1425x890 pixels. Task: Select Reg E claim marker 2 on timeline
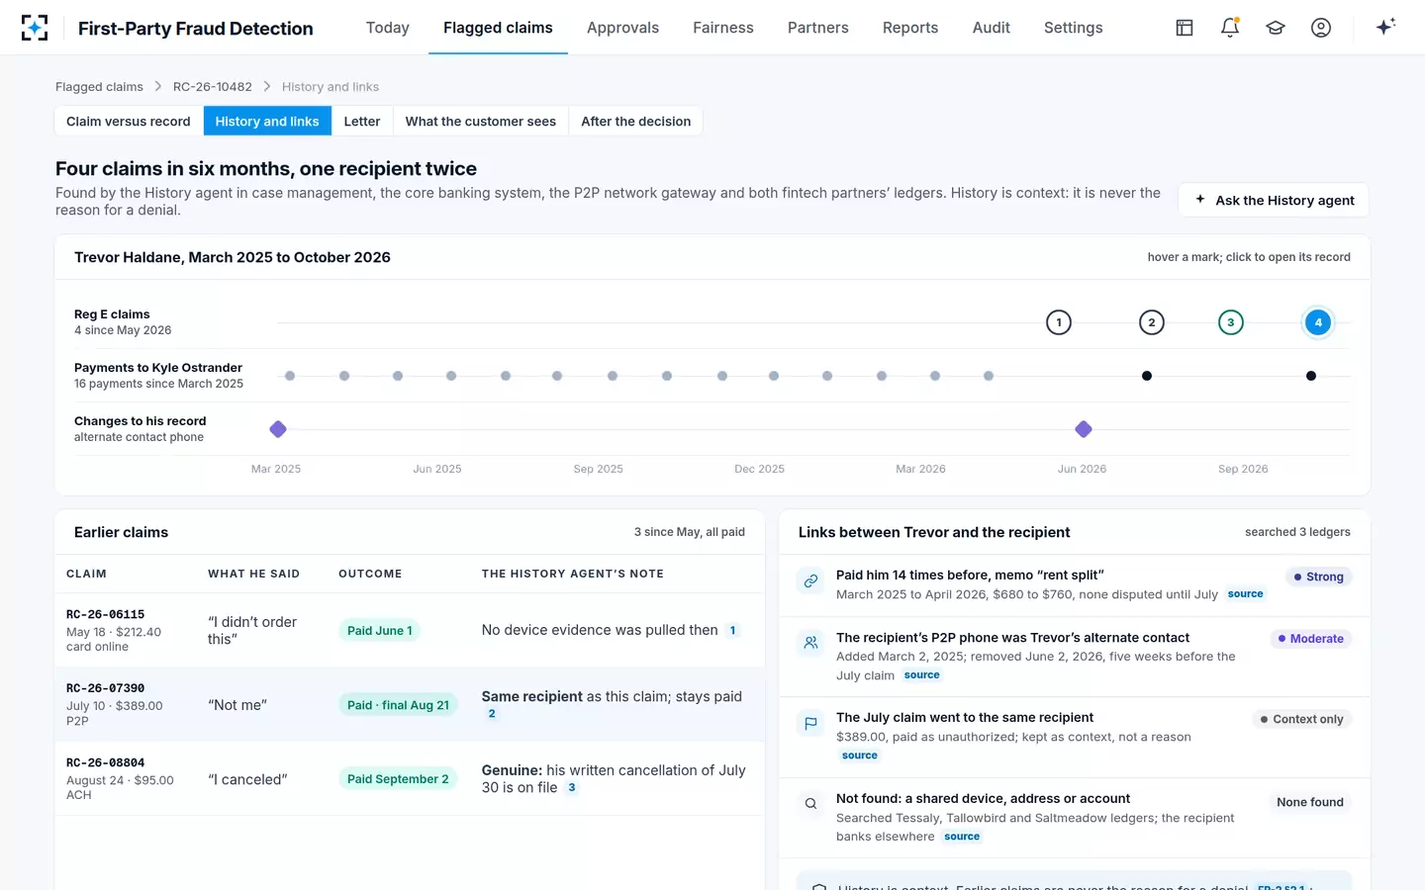pyautogui.click(x=1152, y=322)
